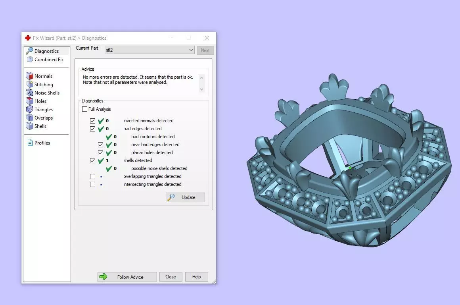Screen dimensions: 460x305
Task: Go to Holes page
Action: coord(40,101)
